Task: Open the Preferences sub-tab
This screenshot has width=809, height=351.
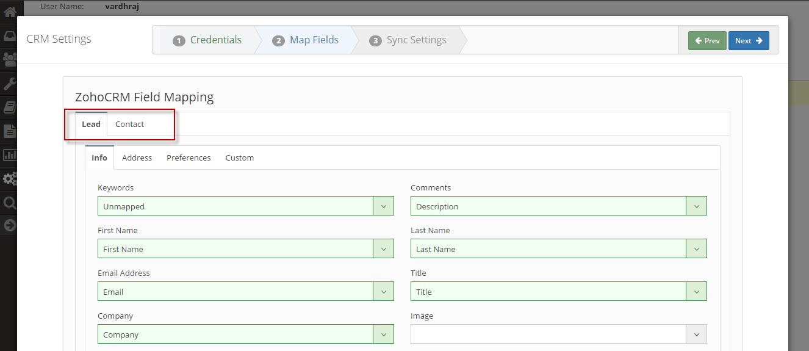Action: click(189, 157)
